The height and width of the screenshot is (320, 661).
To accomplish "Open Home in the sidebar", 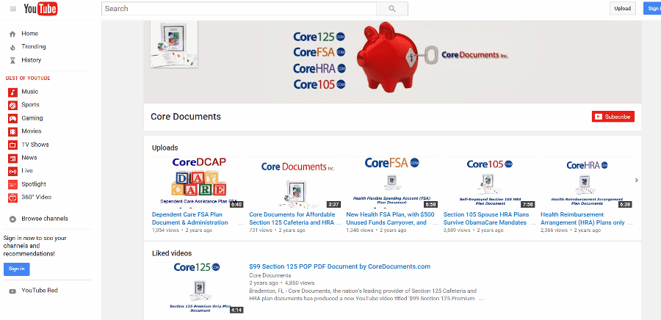I will click(29, 34).
